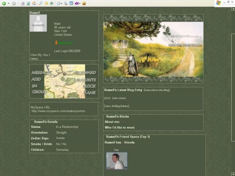Image resolution: width=235 pixels, height=176 pixels.
Task: Click the 'Straight' orientation value
Action: [61, 133]
